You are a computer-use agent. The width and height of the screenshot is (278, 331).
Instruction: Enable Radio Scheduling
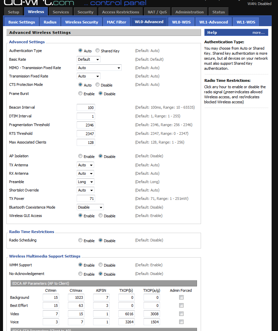[80, 240]
